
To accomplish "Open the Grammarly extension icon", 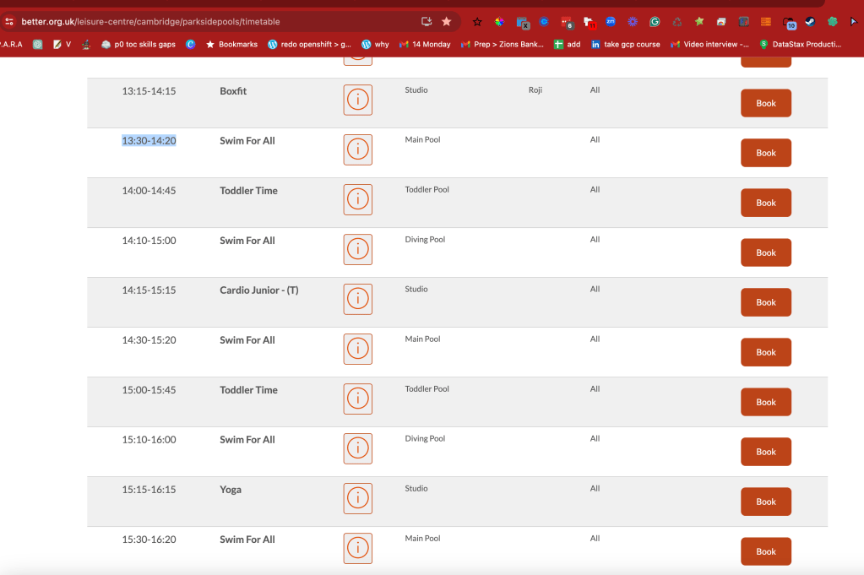I will pyautogui.click(x=655, y=21).
